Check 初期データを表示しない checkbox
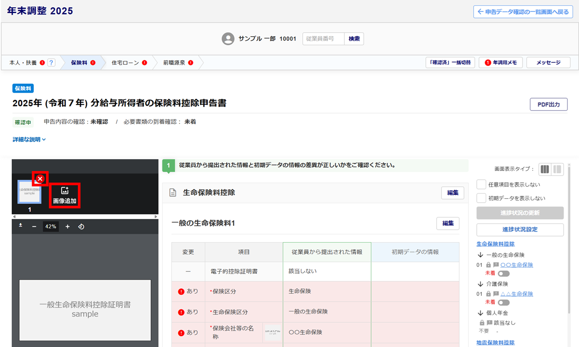Image resolution: width=579 pixels, height=347 pixels. 481,198
